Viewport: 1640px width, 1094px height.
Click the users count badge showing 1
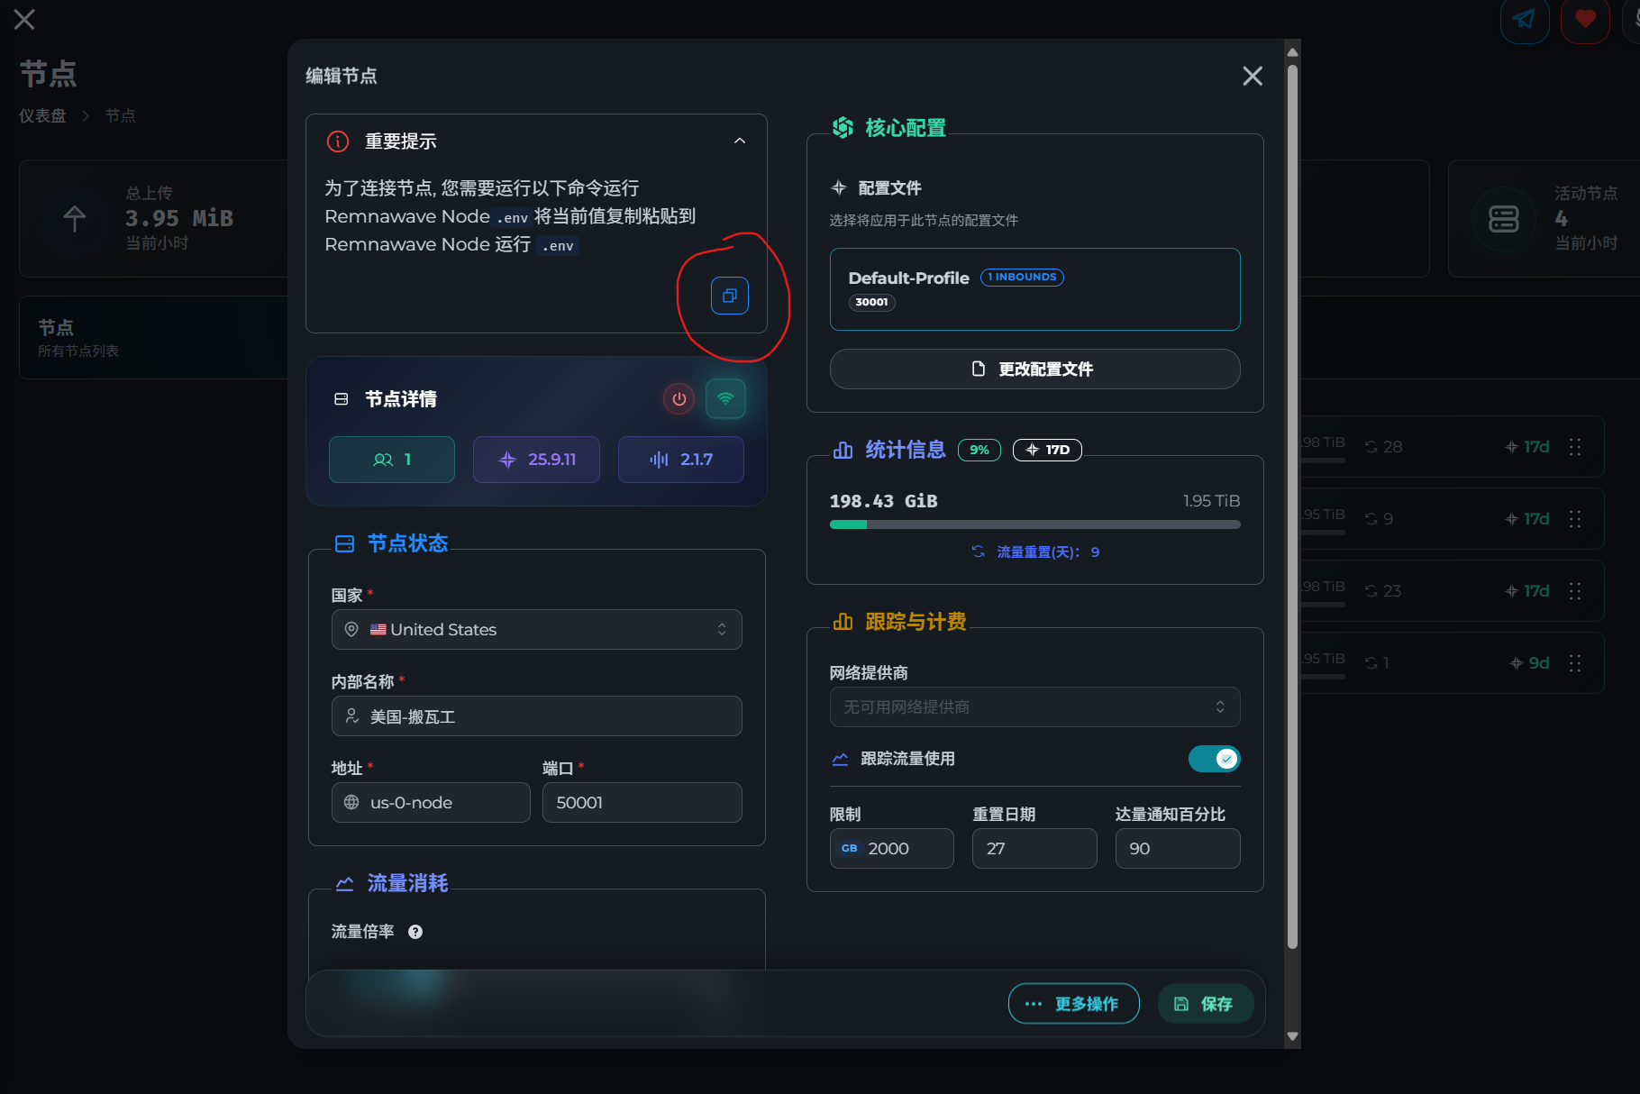[392, 460]
